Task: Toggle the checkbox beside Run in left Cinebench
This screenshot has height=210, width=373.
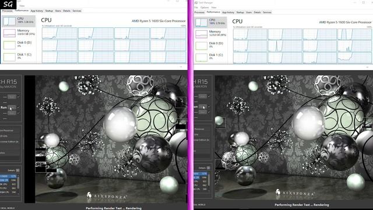Action: click(x=18, y=107)
